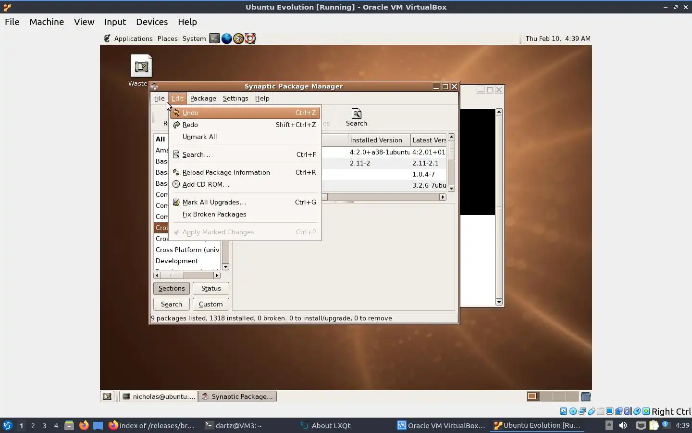Click the Installed Version column header
Viewport: 692px width, 433px height.
(x=379, y=140)
